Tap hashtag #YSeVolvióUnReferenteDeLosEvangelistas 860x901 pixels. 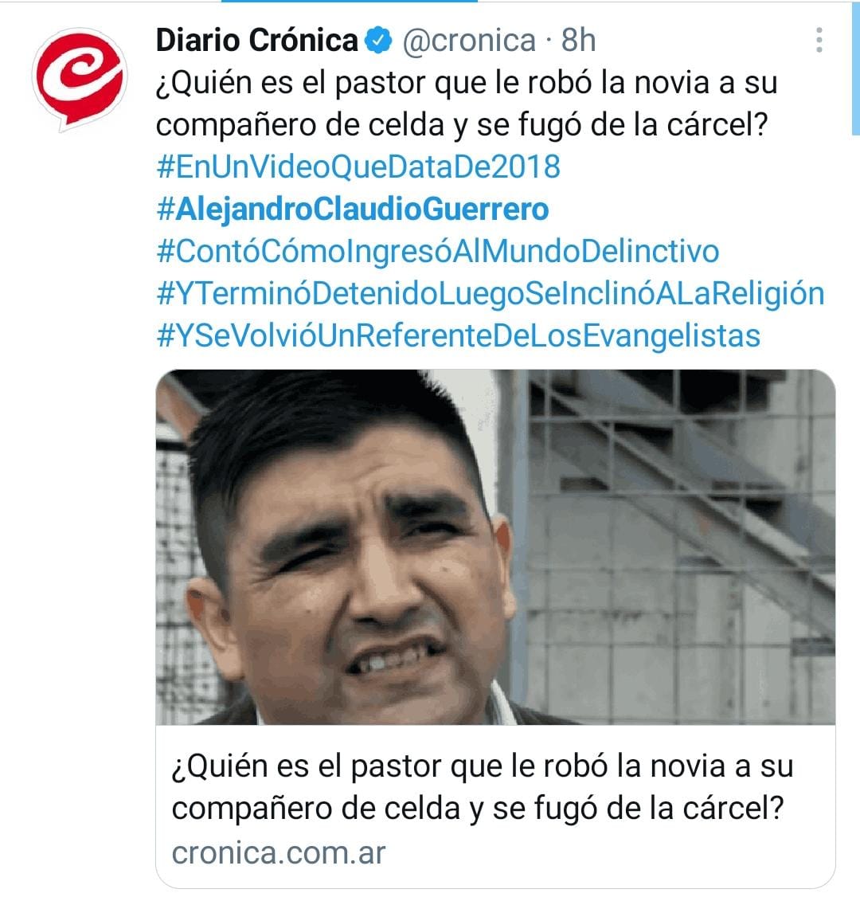coord(459,336)
